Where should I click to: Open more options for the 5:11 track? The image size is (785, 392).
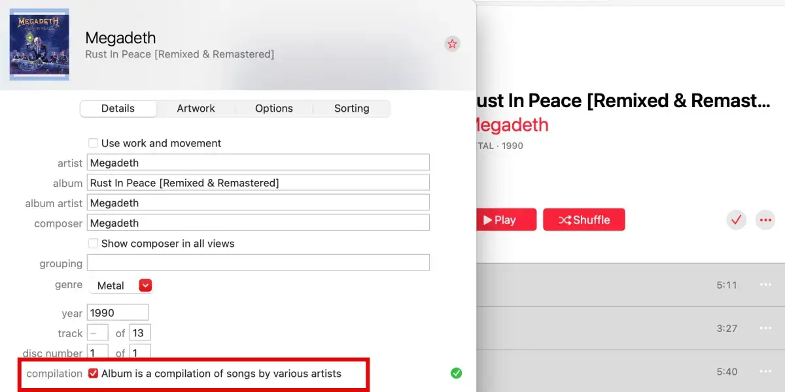(765, 285)
